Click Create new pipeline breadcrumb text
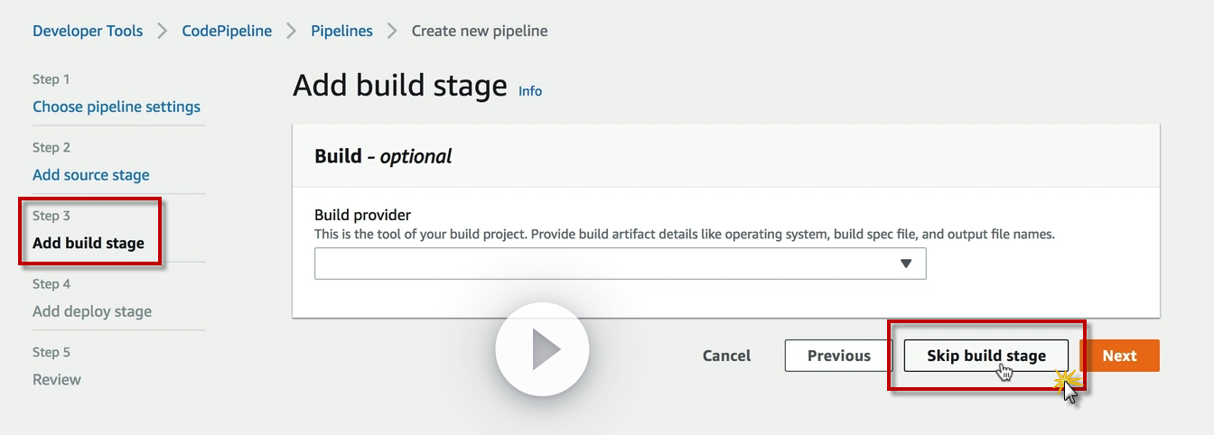The width and height of the screenshot is (1214, 435). (479, 31)
